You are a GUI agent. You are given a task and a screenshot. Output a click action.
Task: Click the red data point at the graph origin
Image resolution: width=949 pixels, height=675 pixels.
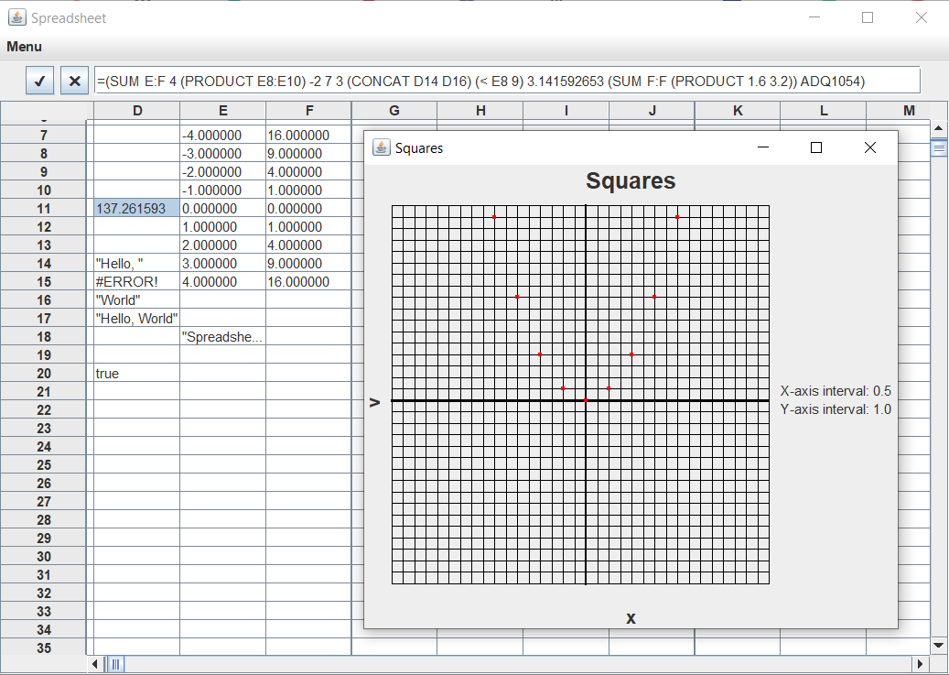click(x=586, y=400)
